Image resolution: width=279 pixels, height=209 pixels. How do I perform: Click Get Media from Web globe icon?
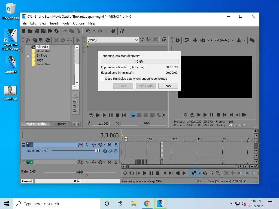point(47,40)
